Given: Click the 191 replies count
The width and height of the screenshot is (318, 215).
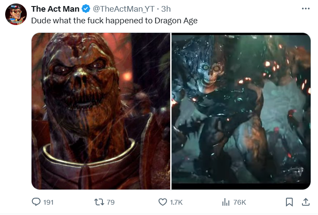Looking at the screenshot, I should 48,202.
